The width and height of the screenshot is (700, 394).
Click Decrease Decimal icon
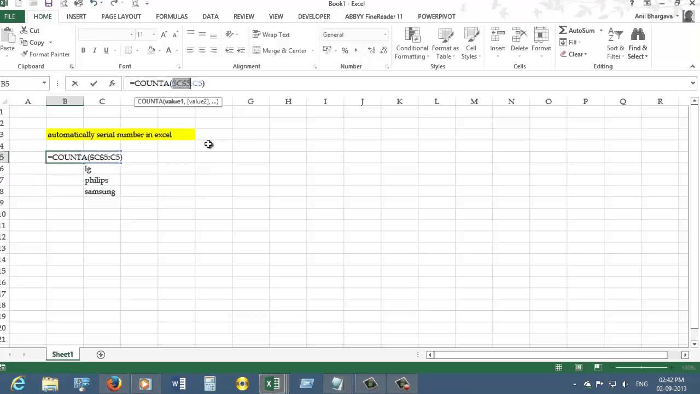(x=383, y=50)
